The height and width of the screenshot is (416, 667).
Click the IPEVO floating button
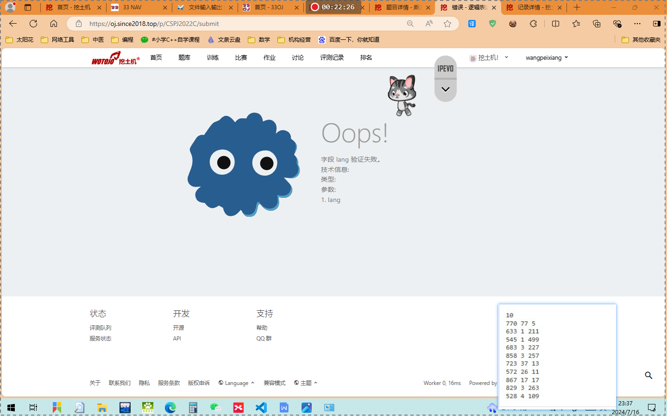tap(446, 68)
